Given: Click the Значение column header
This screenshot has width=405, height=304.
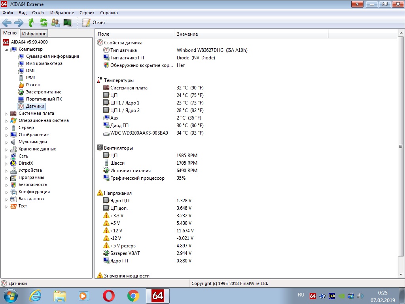Looking at the screenshot, I should tap(187, 34).
